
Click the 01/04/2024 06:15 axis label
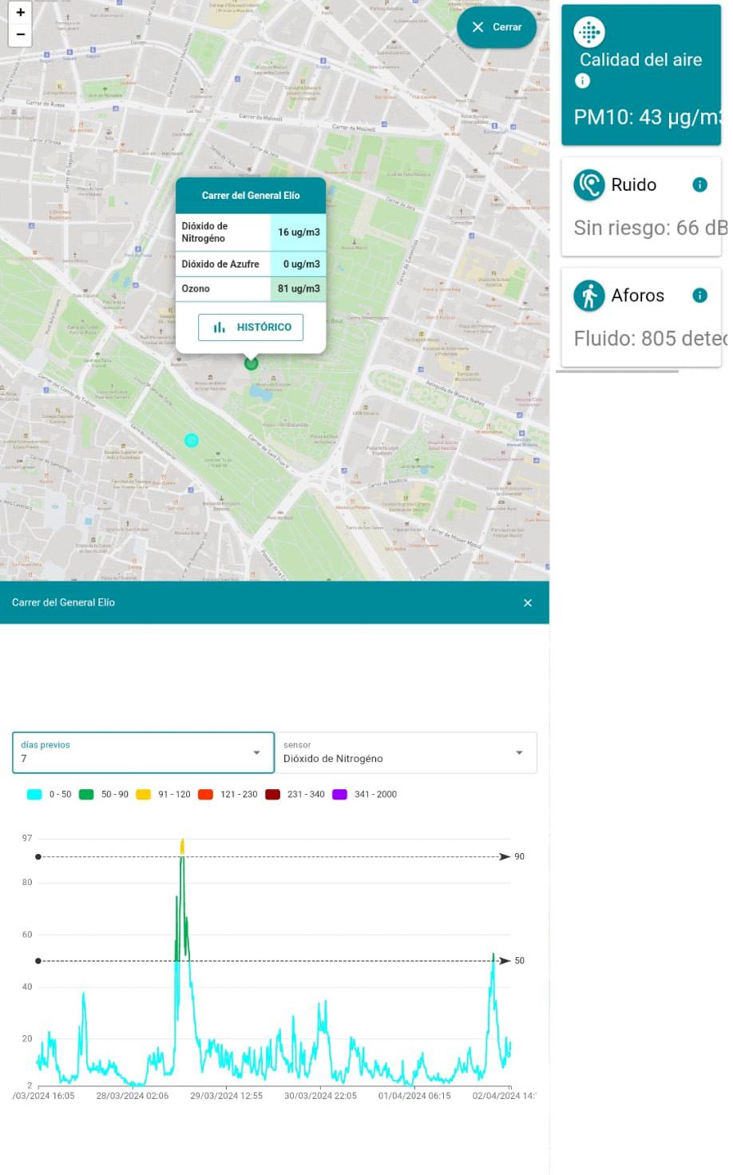click(x=414, y=1096)
